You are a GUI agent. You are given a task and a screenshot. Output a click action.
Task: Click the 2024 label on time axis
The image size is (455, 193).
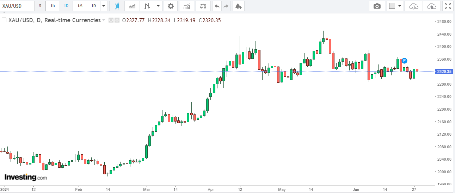coord(5,189)
